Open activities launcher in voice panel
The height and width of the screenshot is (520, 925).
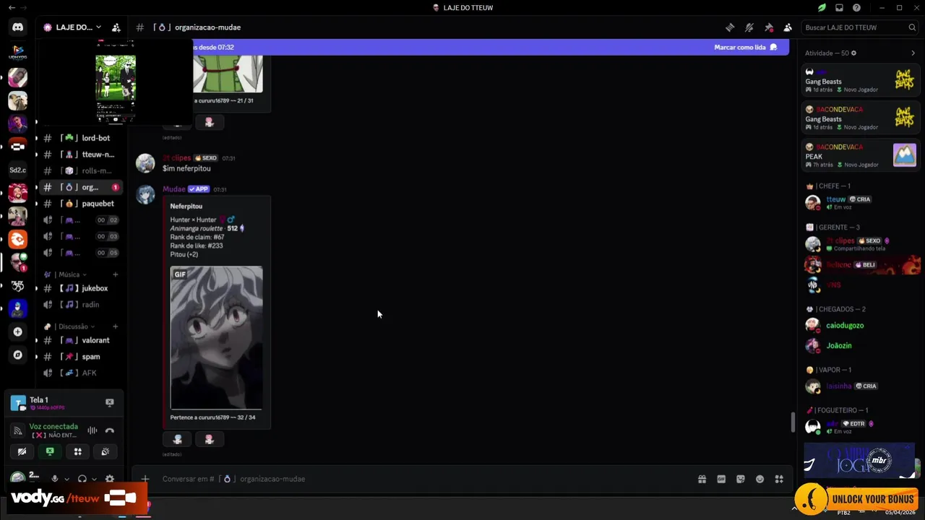(x=77, y=451)
